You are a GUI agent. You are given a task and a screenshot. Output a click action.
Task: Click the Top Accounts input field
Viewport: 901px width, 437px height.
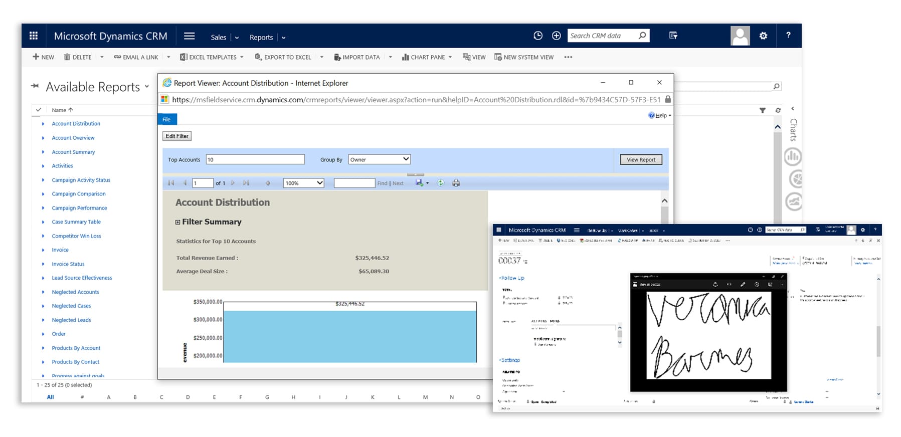tap(255, 159)
